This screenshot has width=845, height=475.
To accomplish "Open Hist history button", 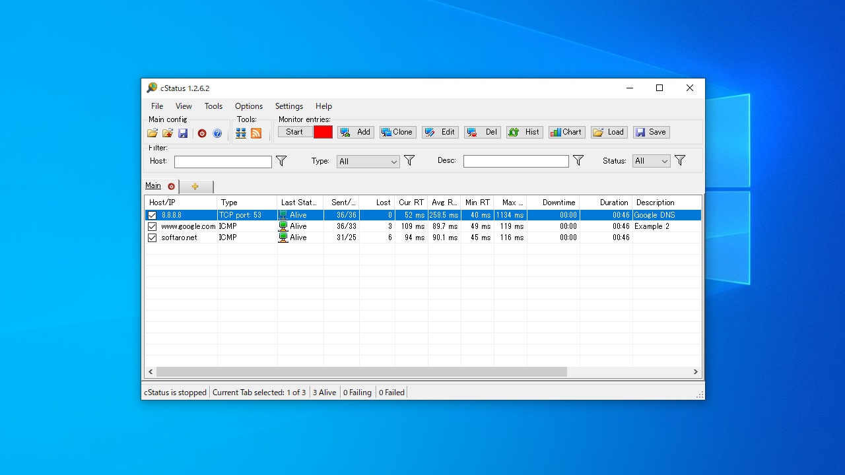I will click(525, 132).
